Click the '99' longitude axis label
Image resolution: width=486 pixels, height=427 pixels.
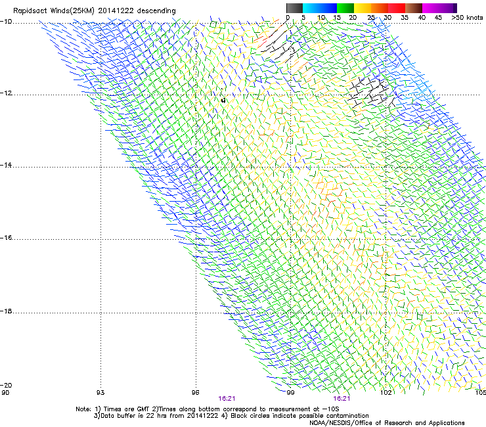click(x=290, y=393)
